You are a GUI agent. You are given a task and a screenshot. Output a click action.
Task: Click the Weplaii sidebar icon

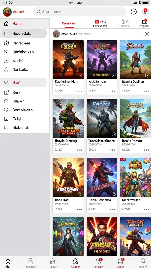coord(6,61)
